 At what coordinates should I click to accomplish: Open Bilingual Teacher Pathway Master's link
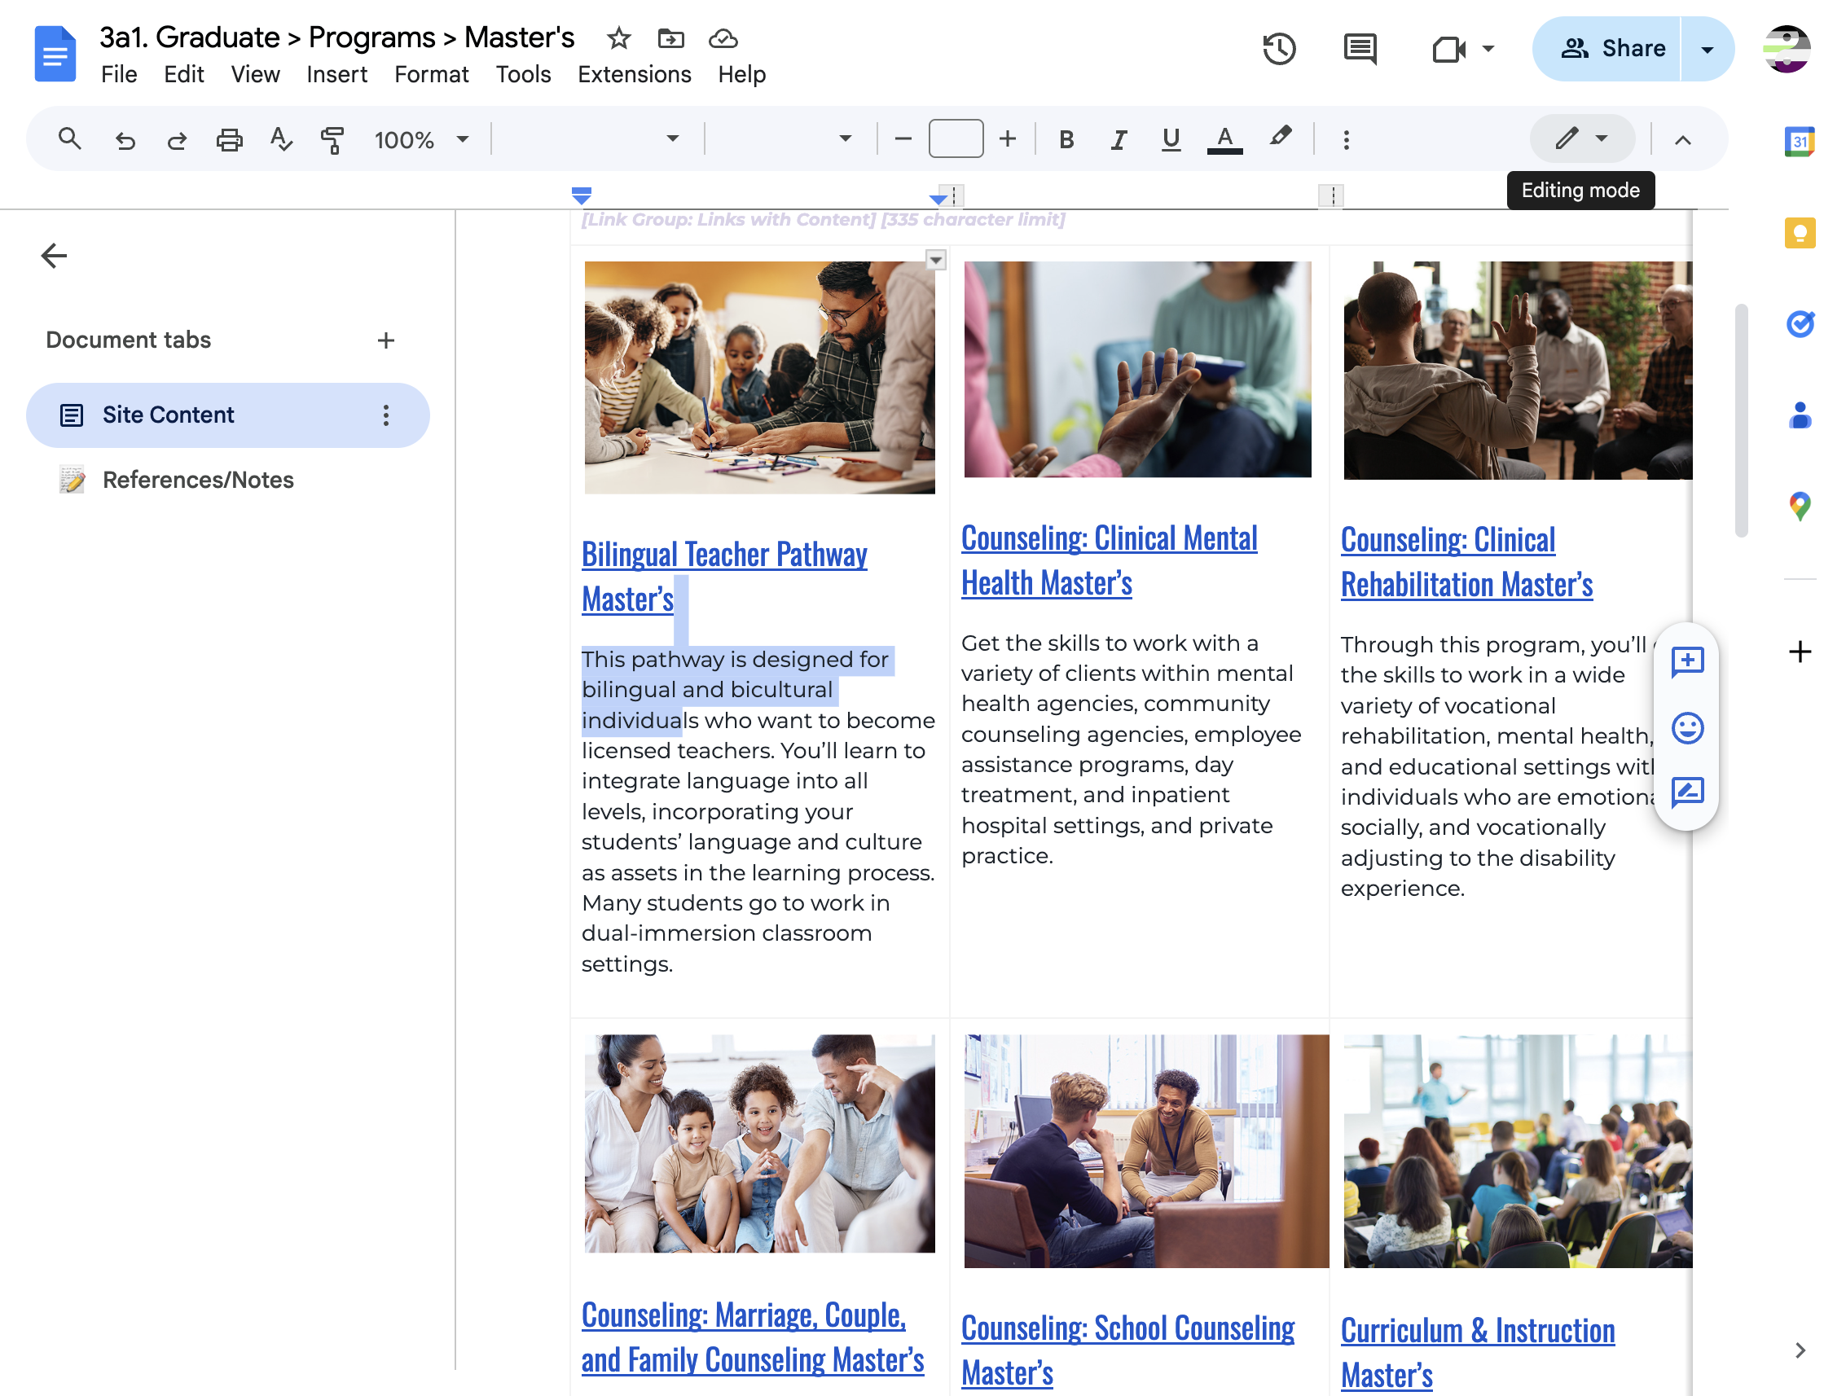723,577
